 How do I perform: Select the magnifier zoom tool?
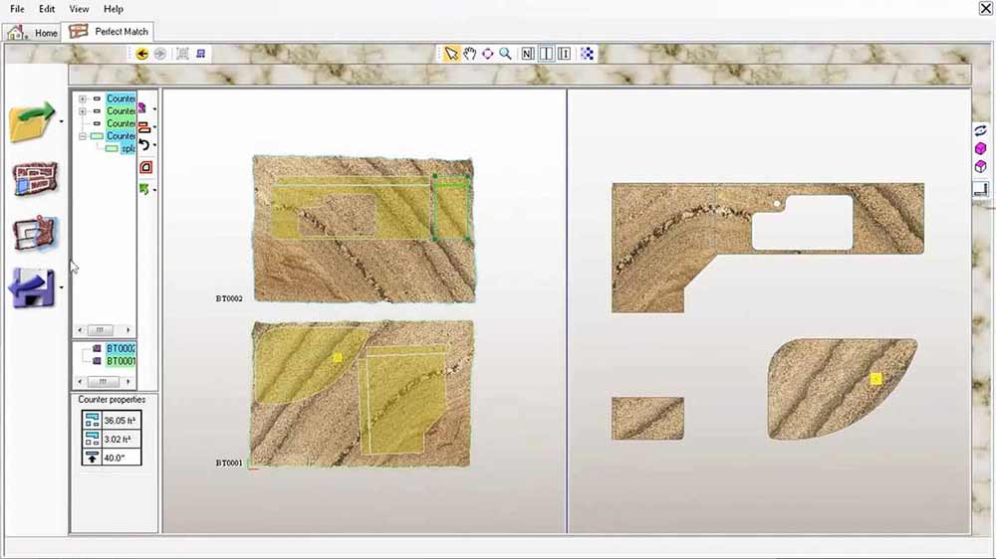coord(506,54)
